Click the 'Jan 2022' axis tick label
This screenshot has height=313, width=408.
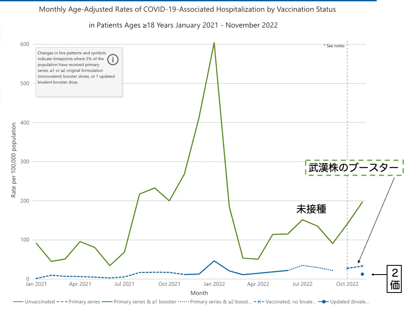214,284
